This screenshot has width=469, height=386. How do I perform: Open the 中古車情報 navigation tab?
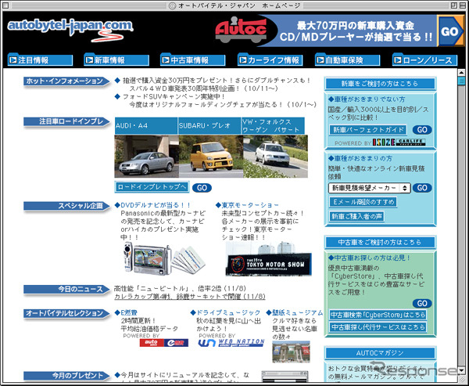(192, 60)
